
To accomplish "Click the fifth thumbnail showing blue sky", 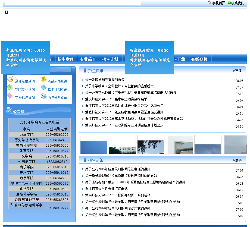I will pyautogui.click(x=208, y=144).
